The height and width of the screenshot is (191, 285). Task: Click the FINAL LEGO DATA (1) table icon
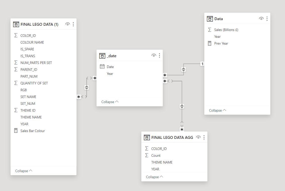point(16,24)
